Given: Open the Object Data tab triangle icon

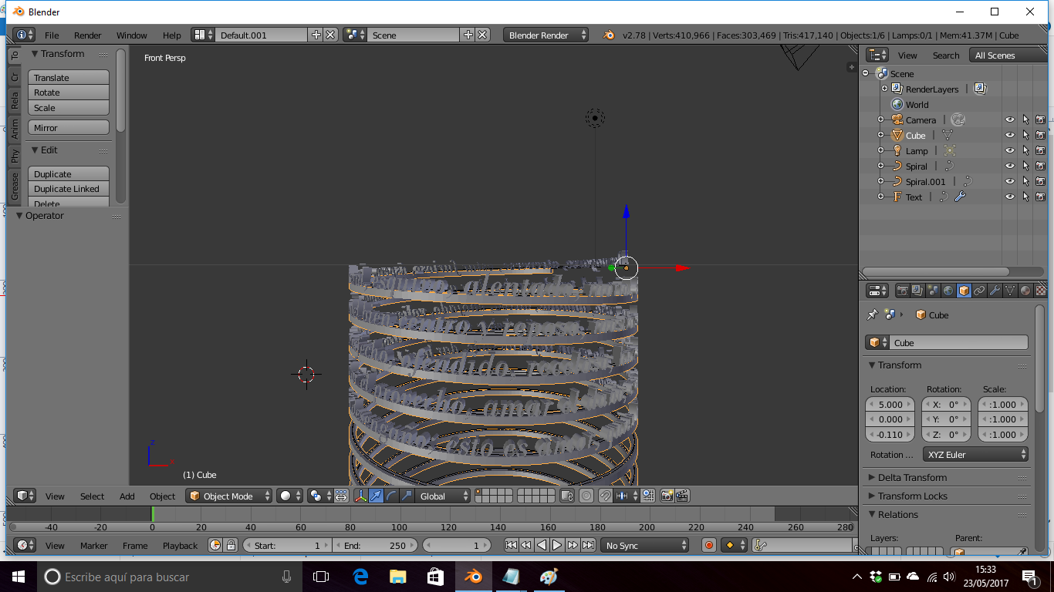Looking at the screenshot, I should (1010, 291).
